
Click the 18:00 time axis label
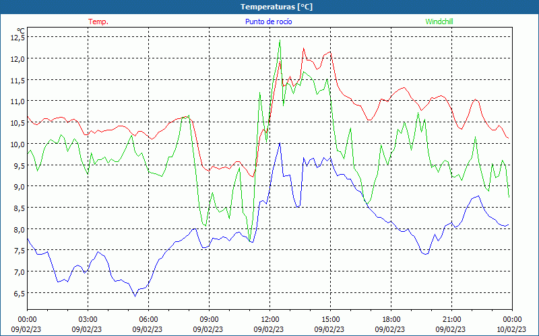coord(391,319)
